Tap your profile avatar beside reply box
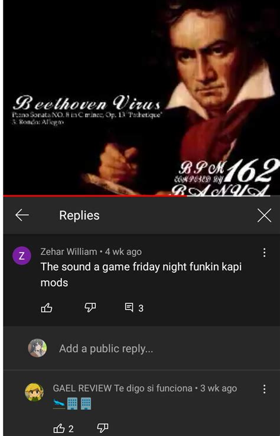Image resolution: width=280 pixels, height=436 pixels. 37,348
